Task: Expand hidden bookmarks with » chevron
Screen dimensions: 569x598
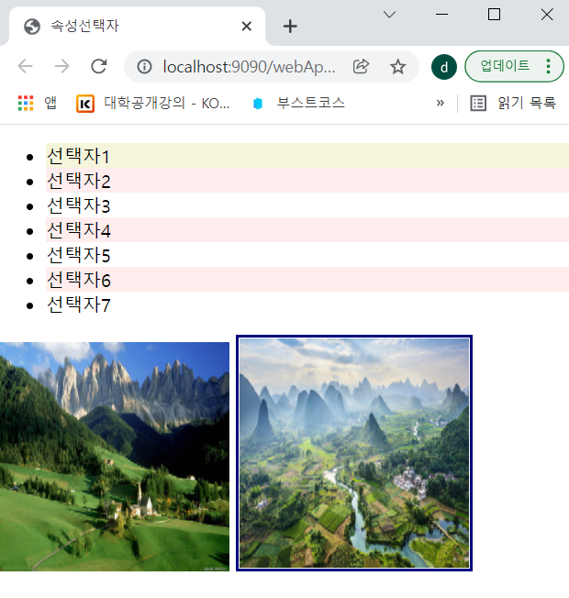Action: pyautogui.click(x=440, y=103)
